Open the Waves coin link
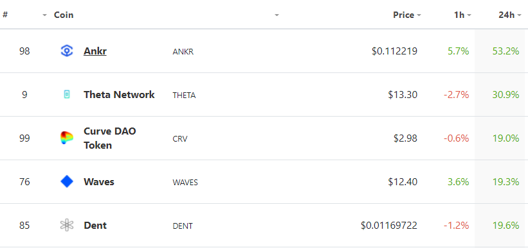The width and height of the screenshot is (528, 248). [x=99, y=182]
